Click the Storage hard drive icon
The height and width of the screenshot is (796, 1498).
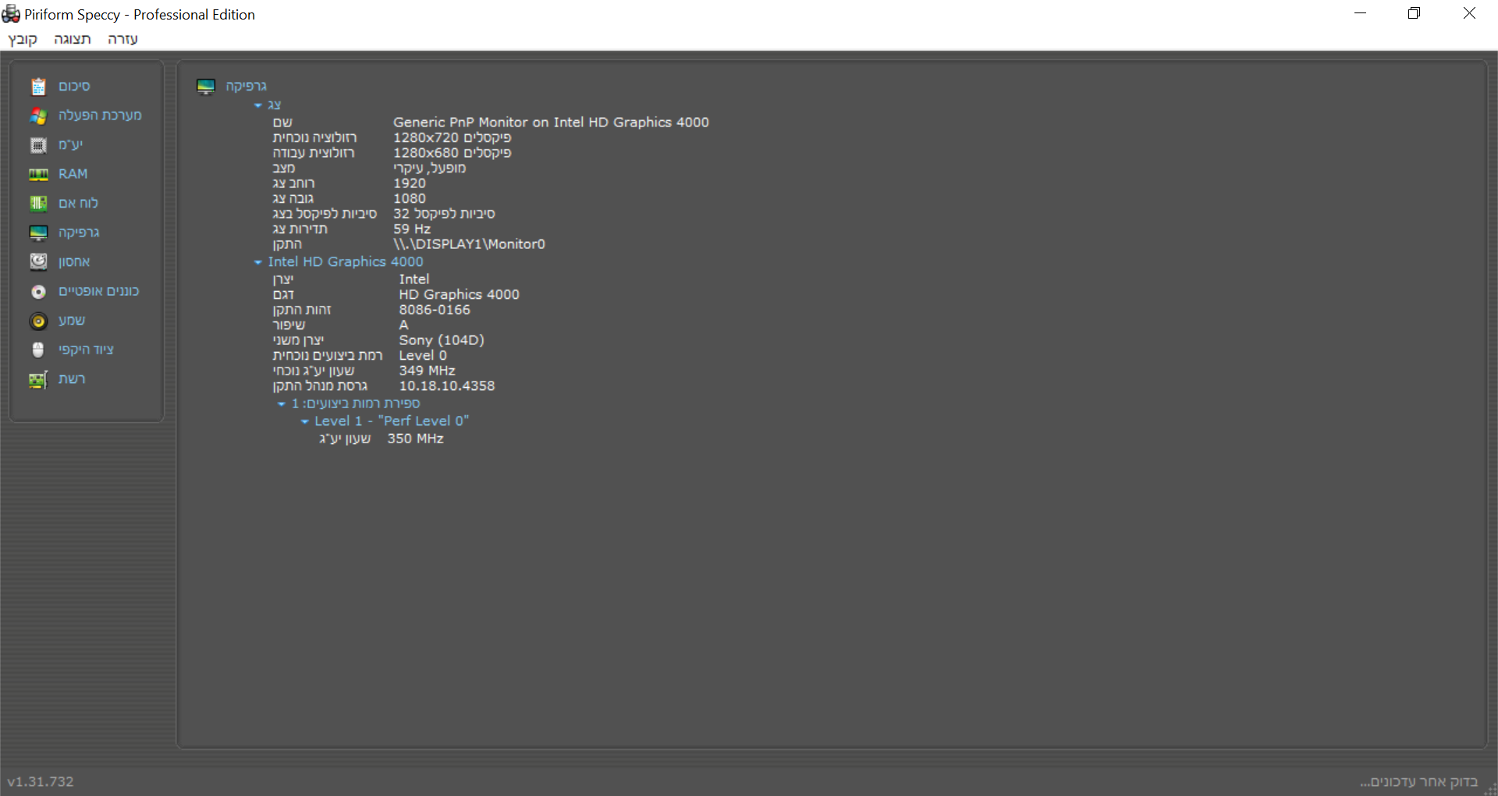pyautogui.click(x=38, y=261)
